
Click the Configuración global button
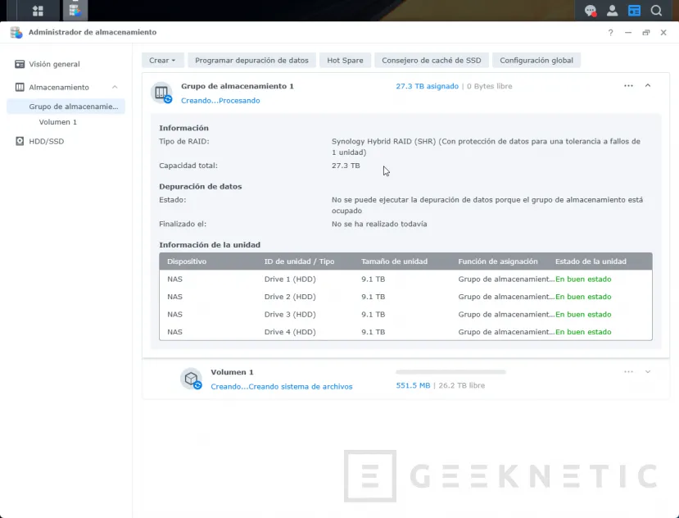[536, 61]
